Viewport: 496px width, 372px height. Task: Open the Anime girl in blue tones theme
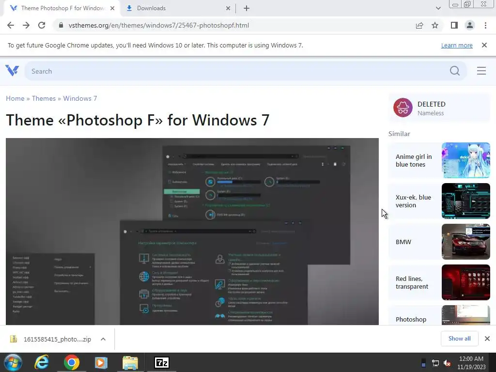414,160
